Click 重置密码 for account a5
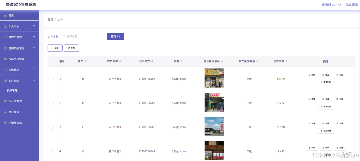Image resolution: width=360 pixels, height=161 pixels. pyautogui.click(x=326, y=82)
